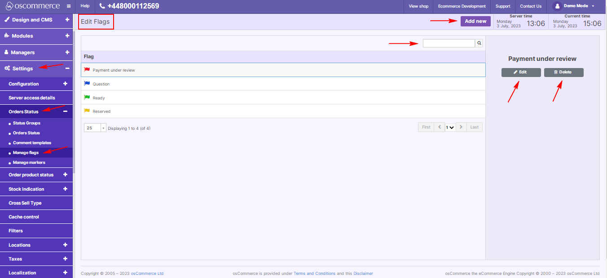
Task: Open Contact Us in the top bar
Action: coord(531,6)
